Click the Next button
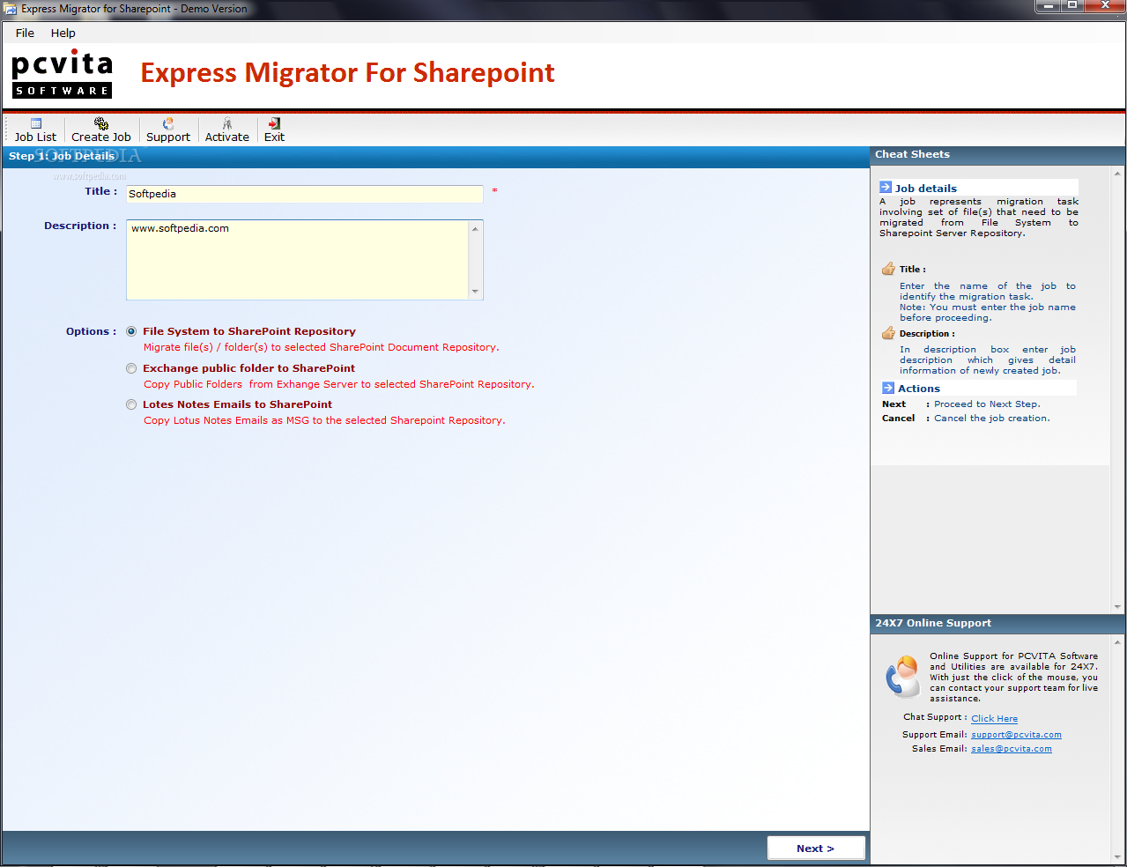 point(816,848)
